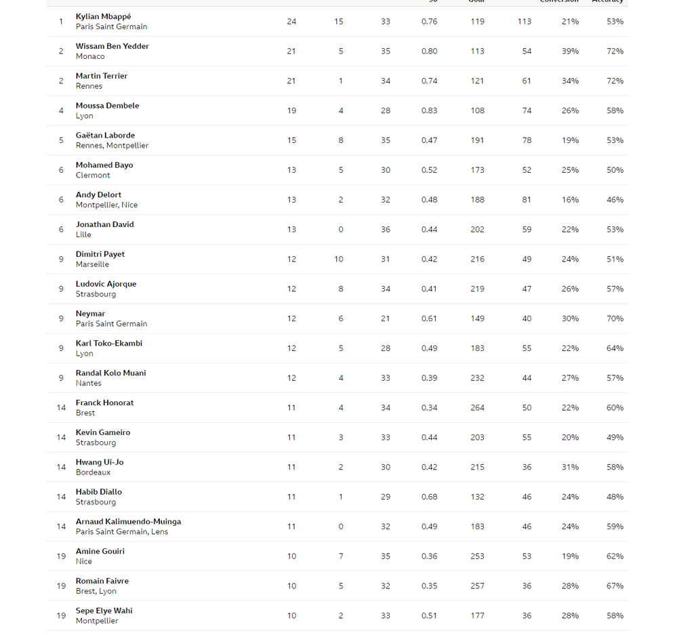Open Kylian Mbappé's player name
Viewport: 694px width, 635px height.
pyautogui.click(x=103, y=16)
